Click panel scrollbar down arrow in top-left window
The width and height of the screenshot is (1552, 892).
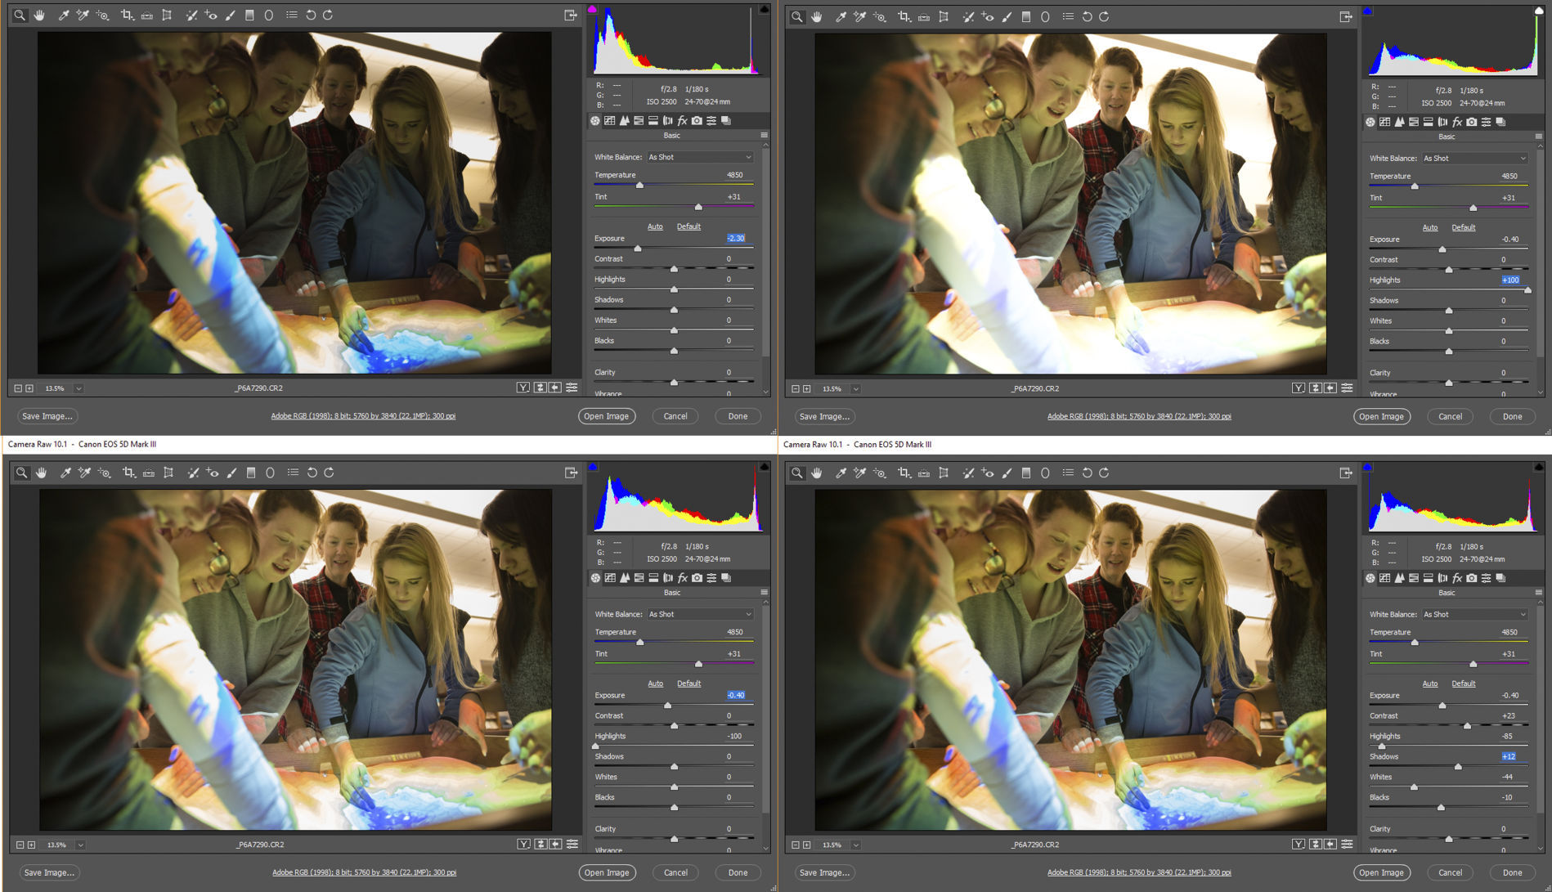[765, 392]
